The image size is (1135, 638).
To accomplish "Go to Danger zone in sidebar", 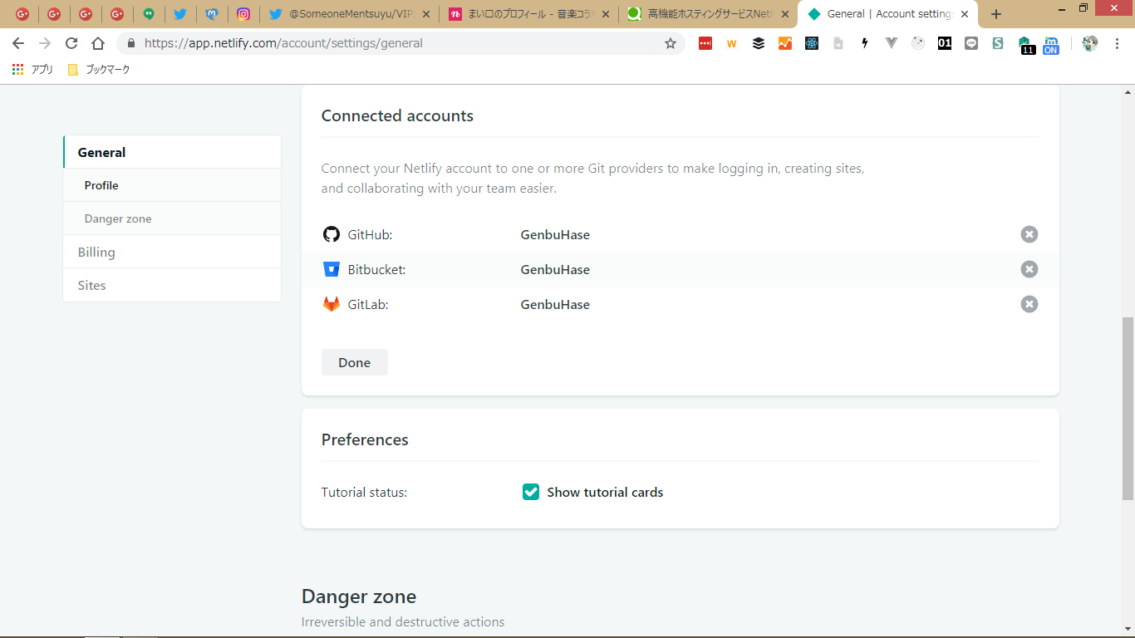I will 118,218.
